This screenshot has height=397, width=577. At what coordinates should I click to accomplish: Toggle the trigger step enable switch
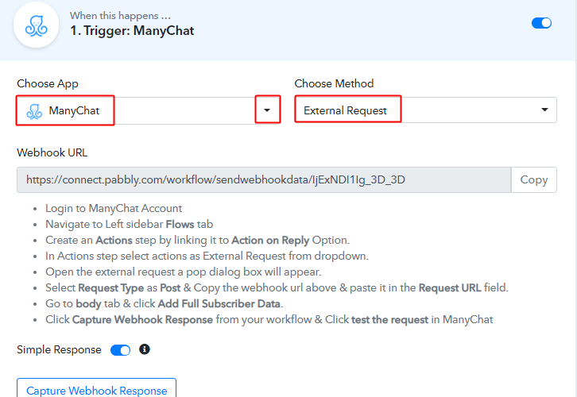coord(541,23)
